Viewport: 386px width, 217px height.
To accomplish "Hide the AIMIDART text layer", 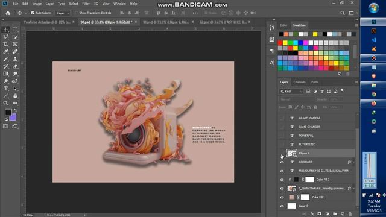I will point(282,162).
